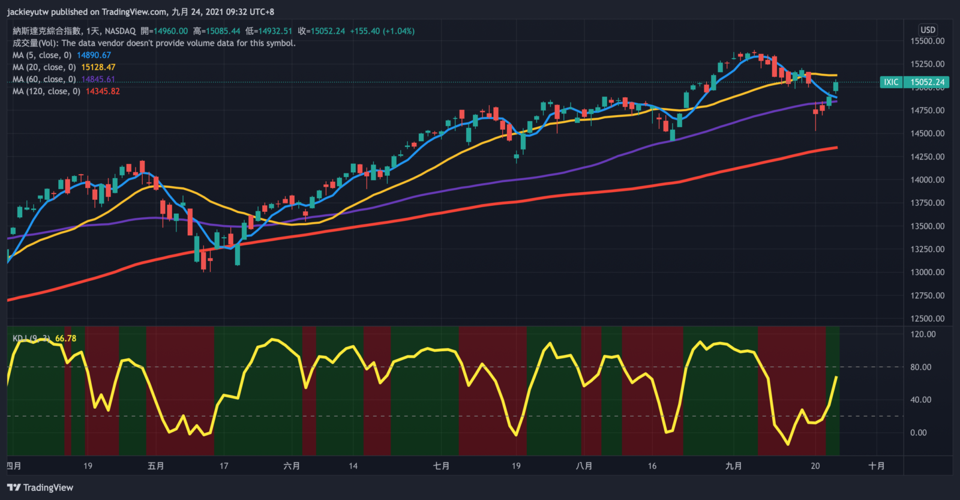
Task: Open the USD currency selector
Action: pos(928,30)
